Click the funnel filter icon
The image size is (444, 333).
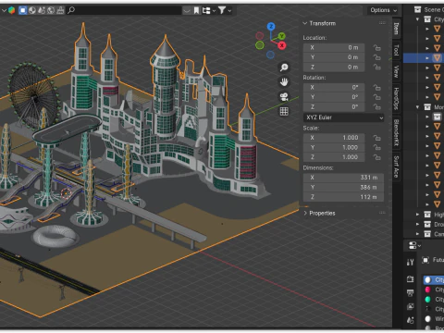pyautogui.click(x=222, y=10)
